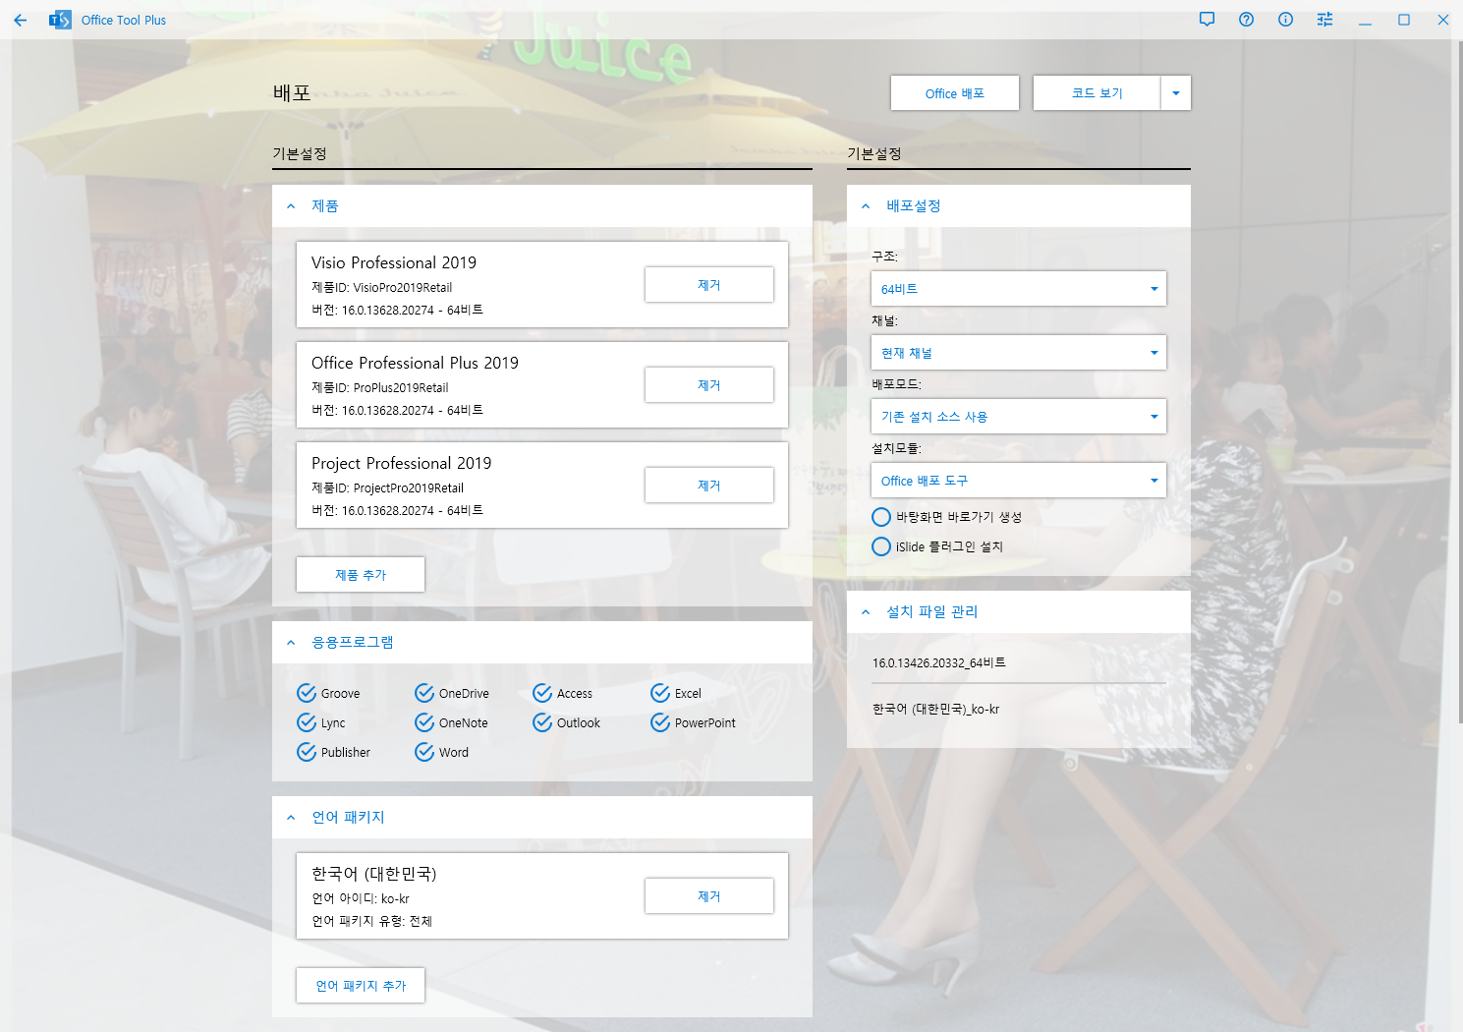Click the Project Professional 2019 title

pos(402,463)
